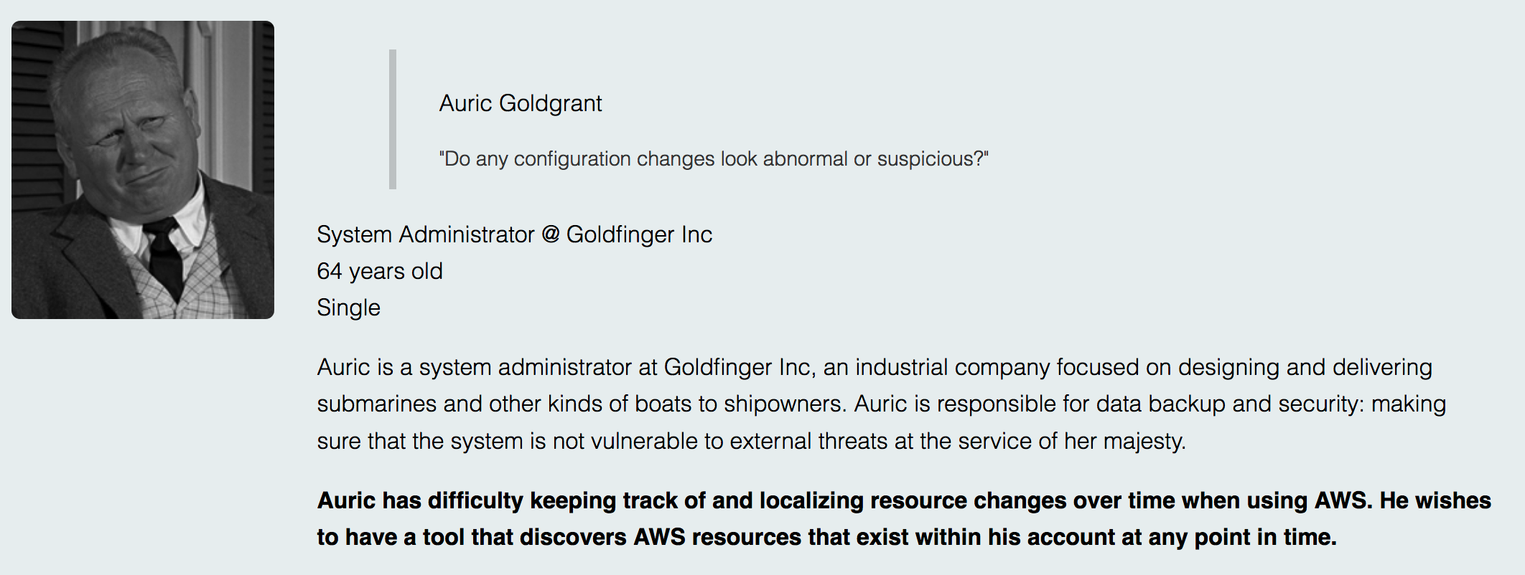Click the '64 years old' text
Image resolution: width=1525 pixels, height=575 pixels.
click(x=380, y=271)
